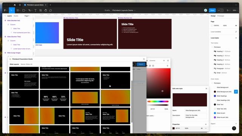Open the Page 1 dropdown
Viewport: 242px width, 136px height.
click(27, 16)
